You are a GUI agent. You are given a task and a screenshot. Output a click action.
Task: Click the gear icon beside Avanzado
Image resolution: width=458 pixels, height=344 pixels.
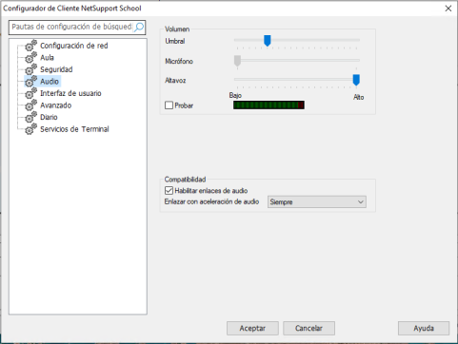(31, 105)
